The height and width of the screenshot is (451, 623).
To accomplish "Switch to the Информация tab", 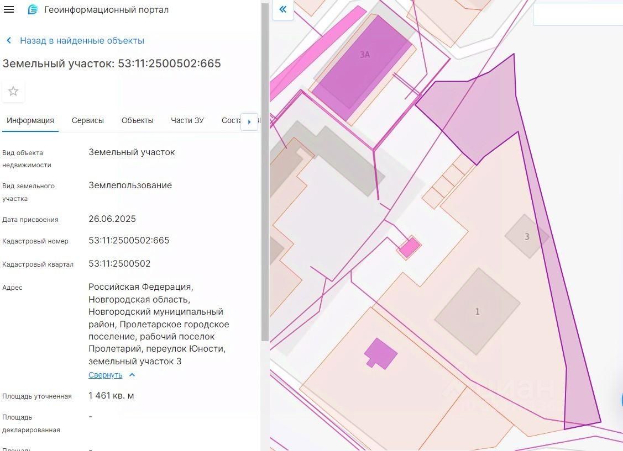I will coord(30,120).
